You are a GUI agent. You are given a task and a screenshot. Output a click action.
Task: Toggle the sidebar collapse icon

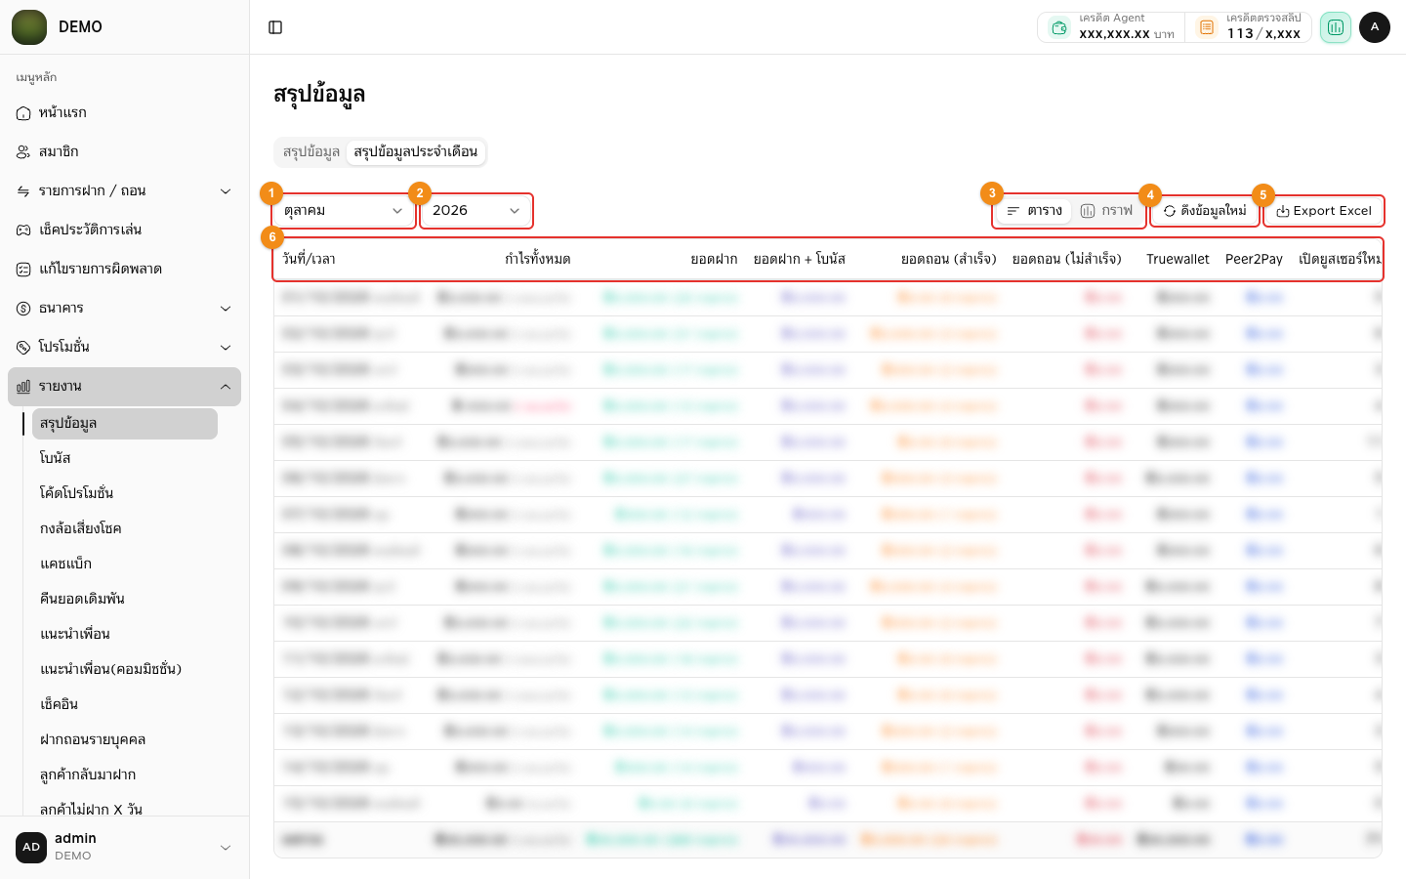pos(275,27)
